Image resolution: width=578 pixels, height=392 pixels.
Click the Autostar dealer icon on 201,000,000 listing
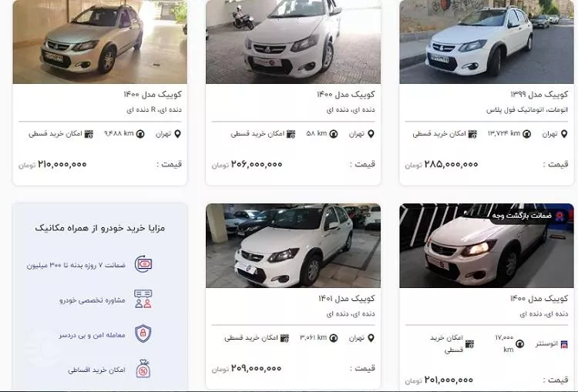[x=564, y=344]
